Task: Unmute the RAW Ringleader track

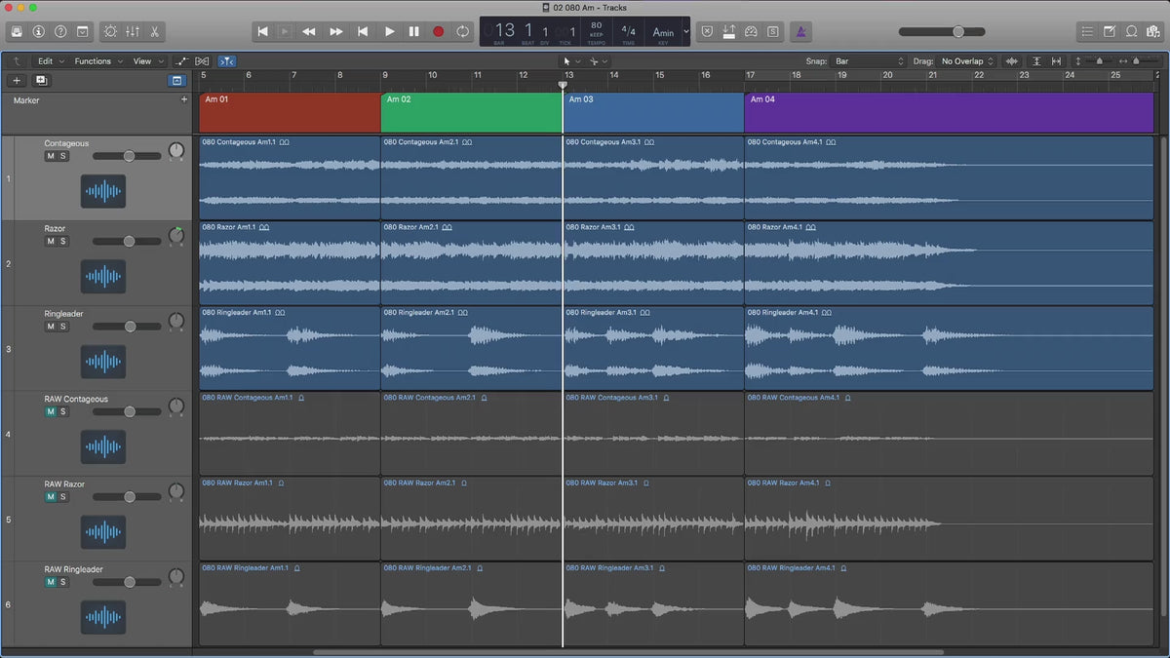Action: tap(51, 582)
